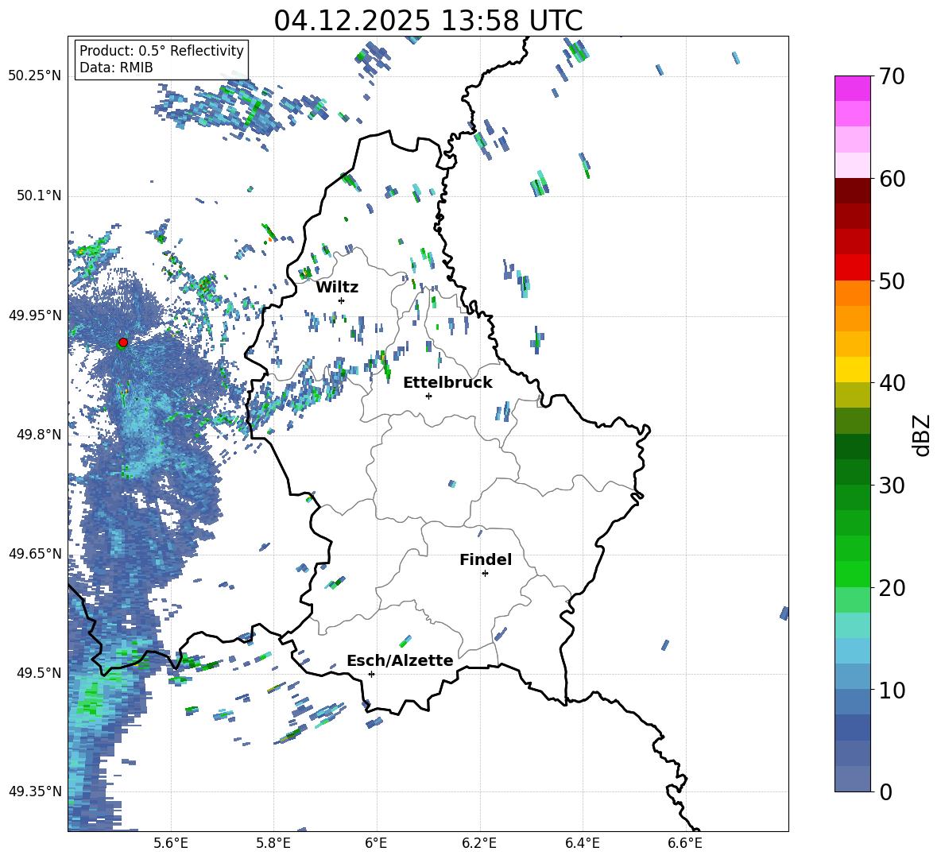Click the colorbar tick value 60

(892, 179)
